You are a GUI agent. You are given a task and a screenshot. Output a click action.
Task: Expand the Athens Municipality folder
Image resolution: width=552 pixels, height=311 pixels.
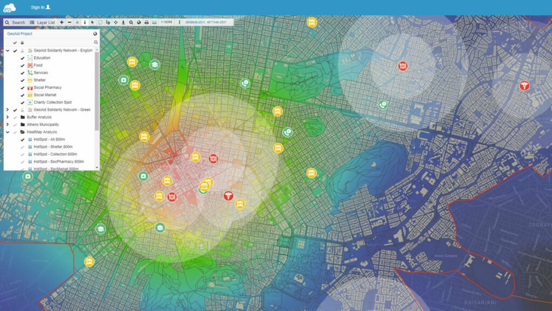8,125
